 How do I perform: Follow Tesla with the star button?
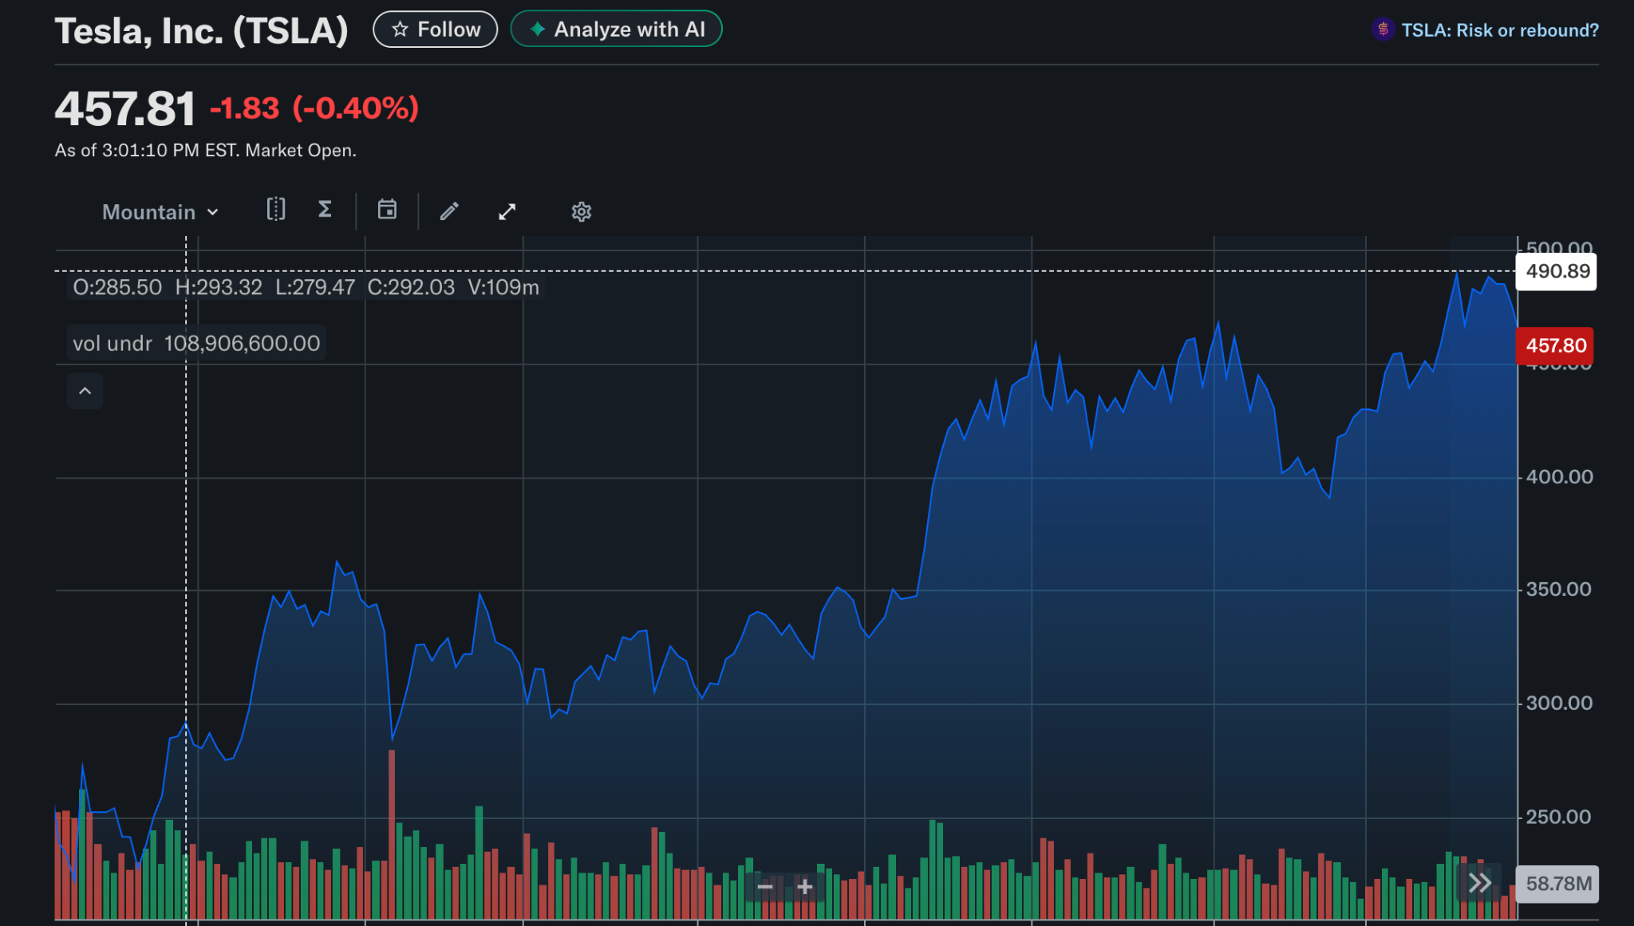pyautogui.click(x=436, y=30)
